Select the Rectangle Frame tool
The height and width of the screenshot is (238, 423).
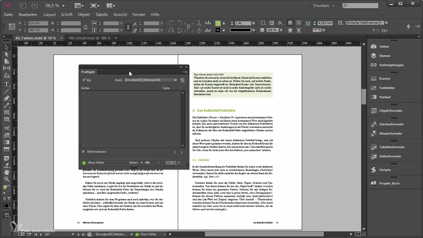(x=7, y=112)
